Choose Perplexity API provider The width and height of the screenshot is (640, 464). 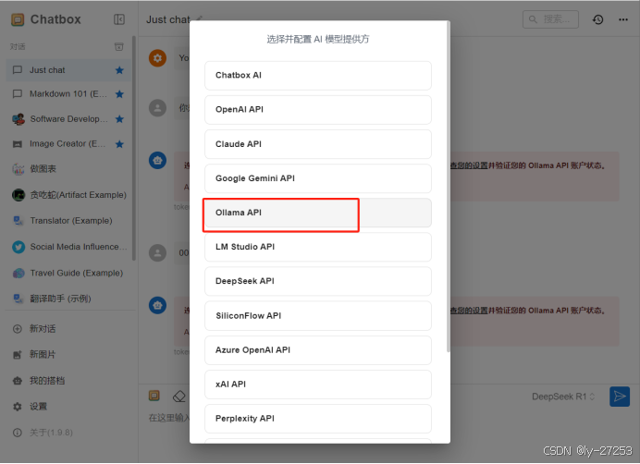pyautogui.click(x=318, y=419)
